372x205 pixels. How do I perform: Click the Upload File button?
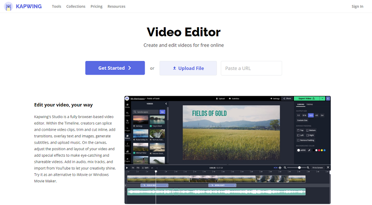(188, 68)
